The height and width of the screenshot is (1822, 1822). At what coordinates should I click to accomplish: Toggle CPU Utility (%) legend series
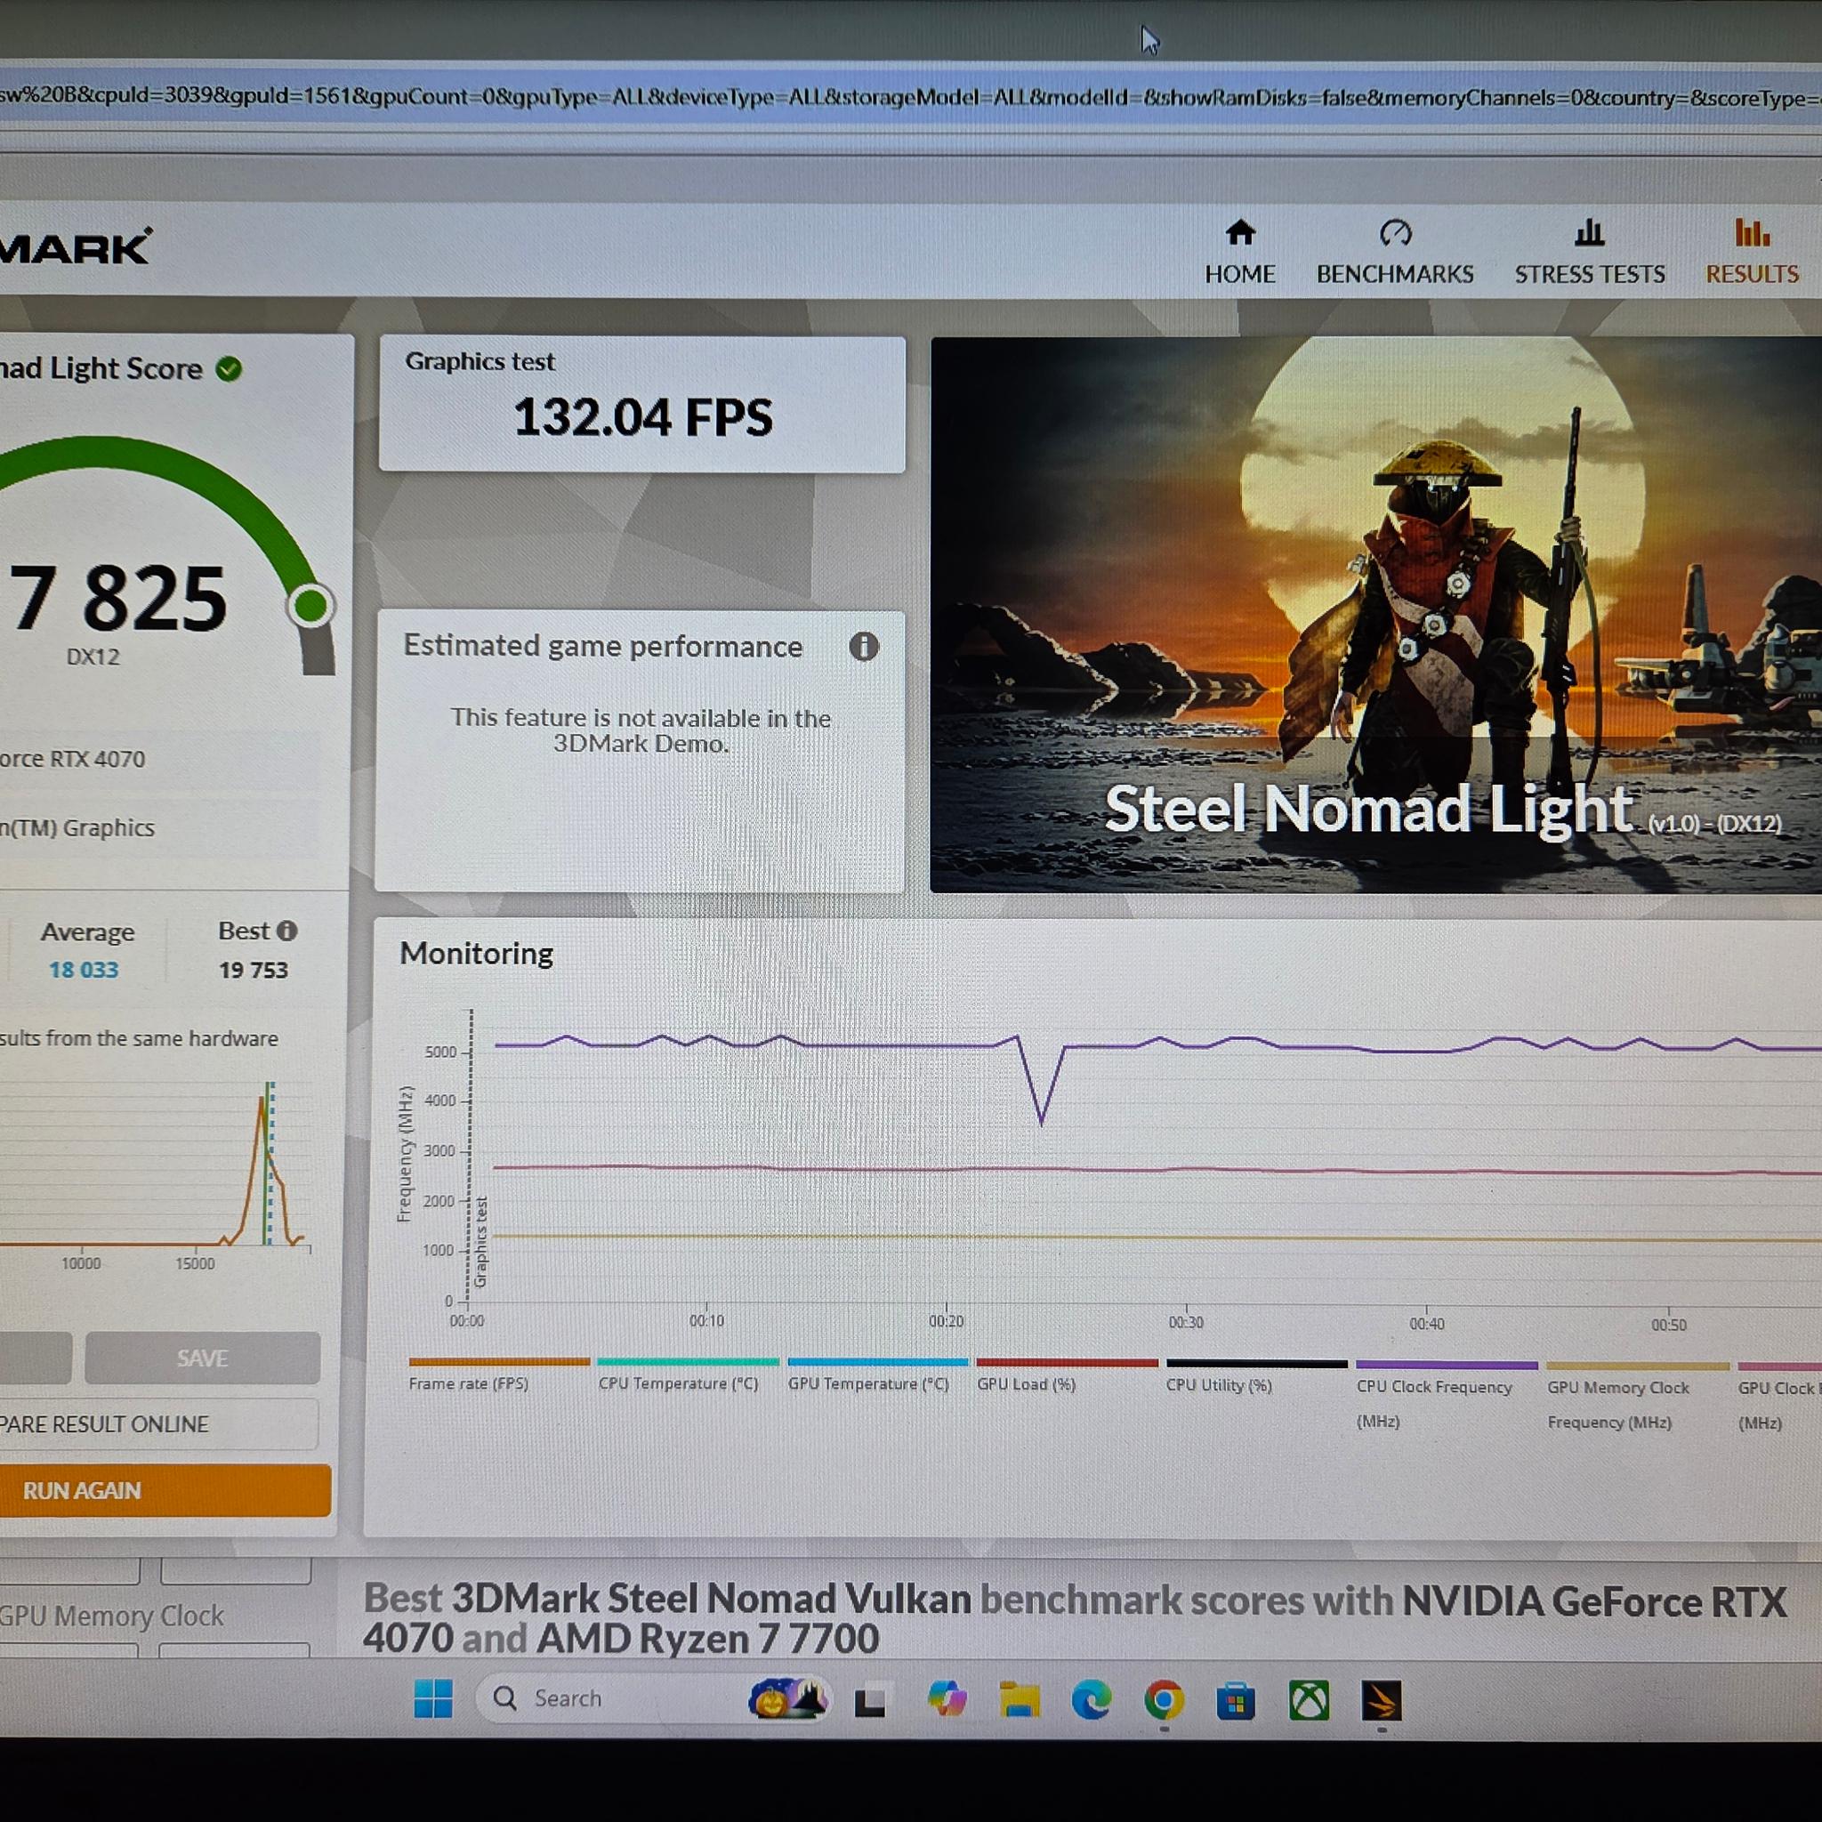point(1256,1376)
